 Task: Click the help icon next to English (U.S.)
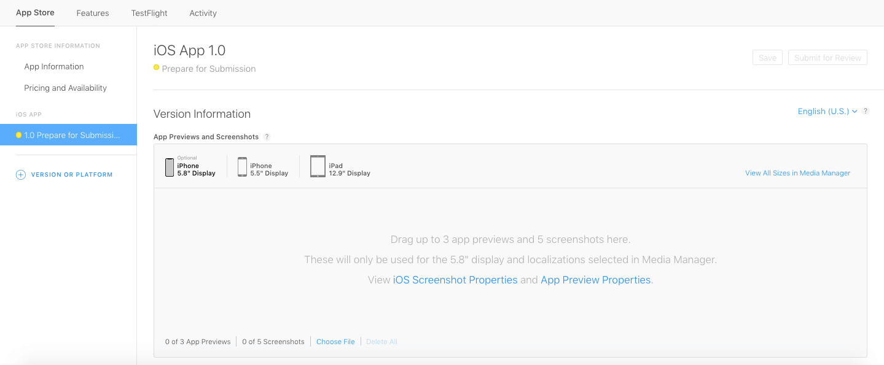point(865,111)
